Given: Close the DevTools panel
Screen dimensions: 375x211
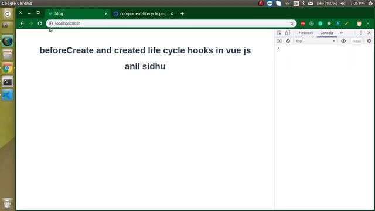Looking at the screenshot, I should pyautogui.click(x=369, y=33).
